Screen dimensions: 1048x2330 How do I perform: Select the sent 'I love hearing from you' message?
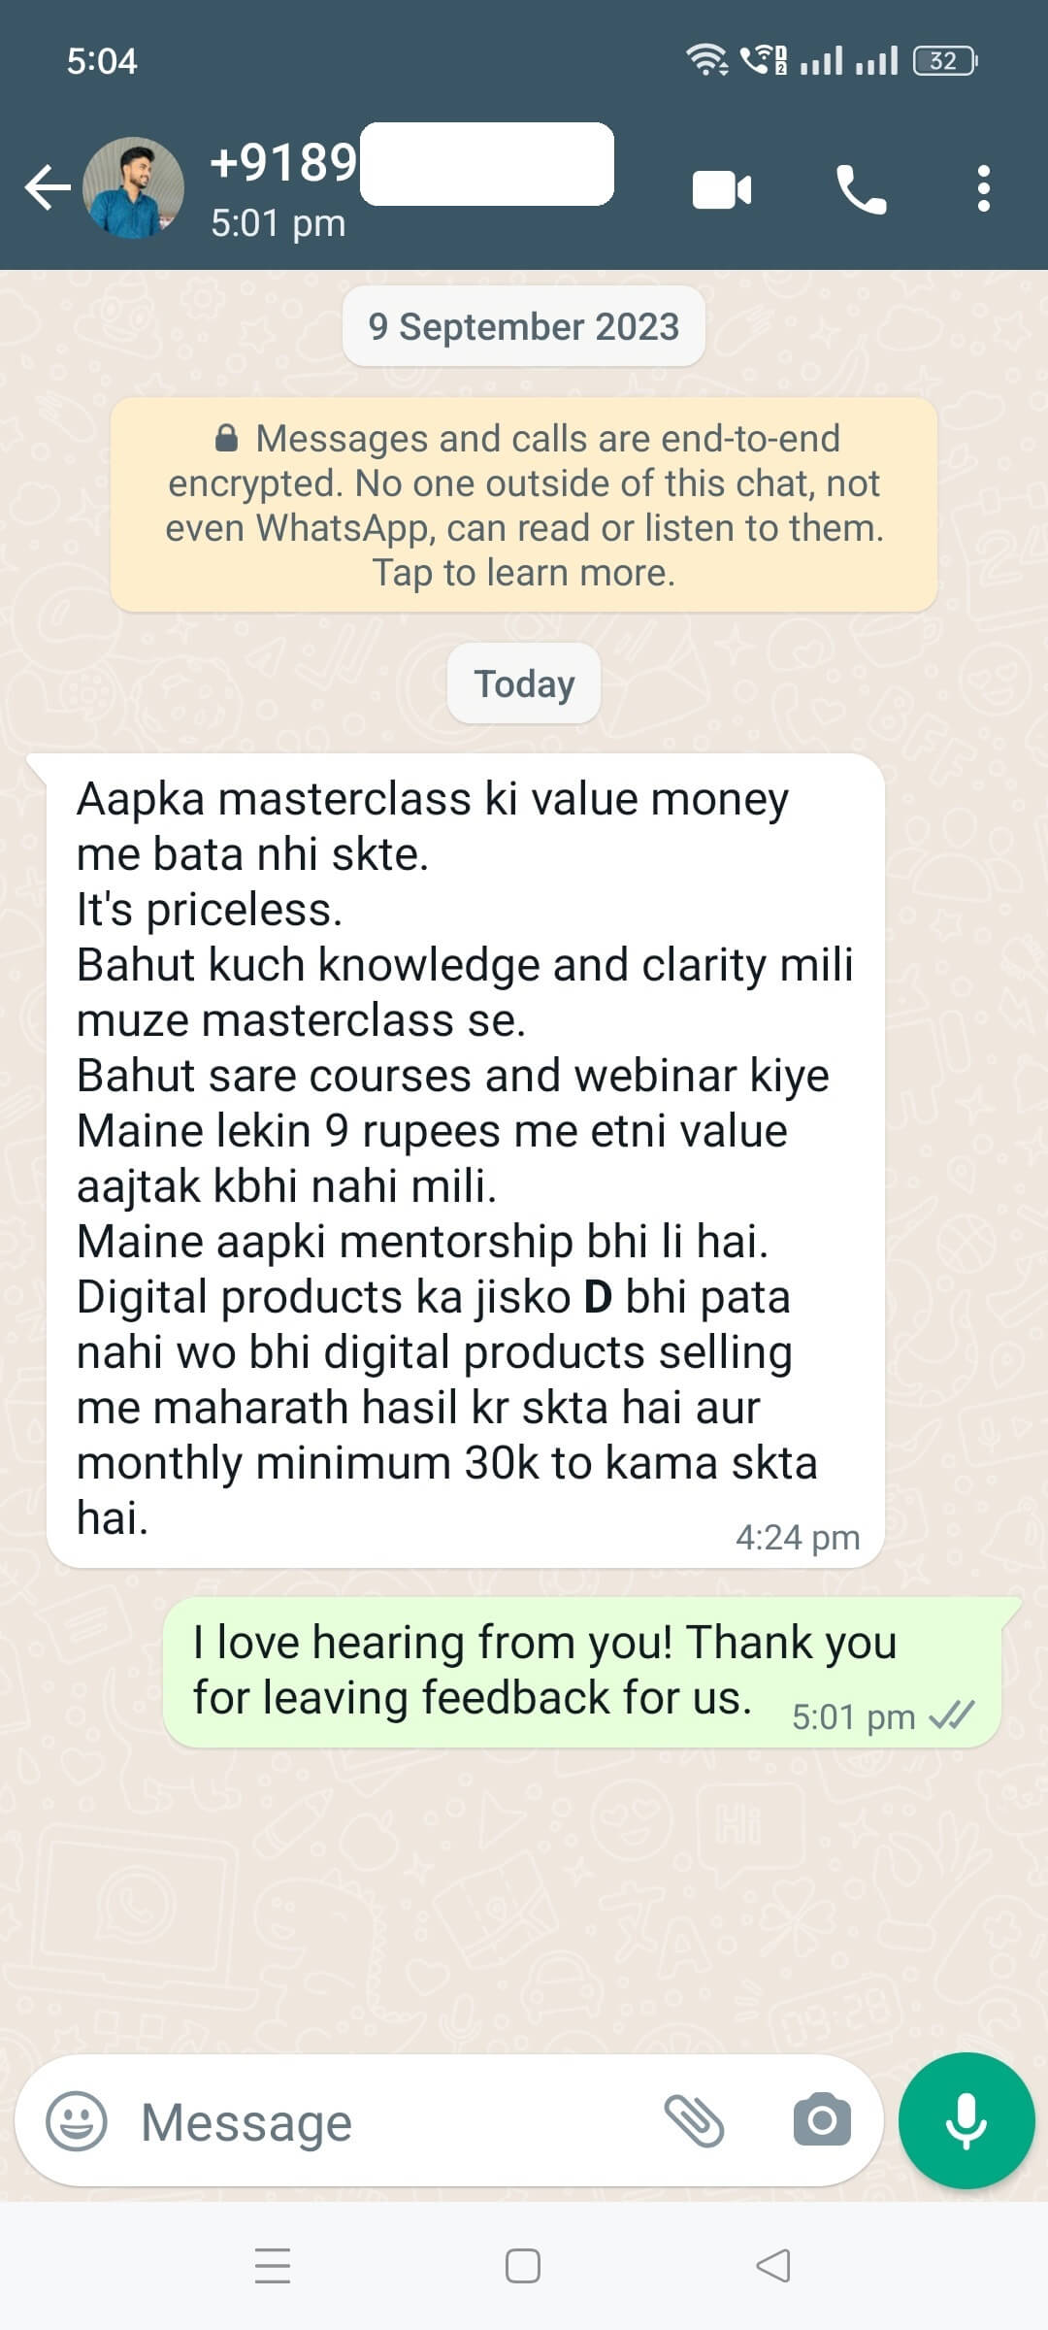[x=583, y=1673]
